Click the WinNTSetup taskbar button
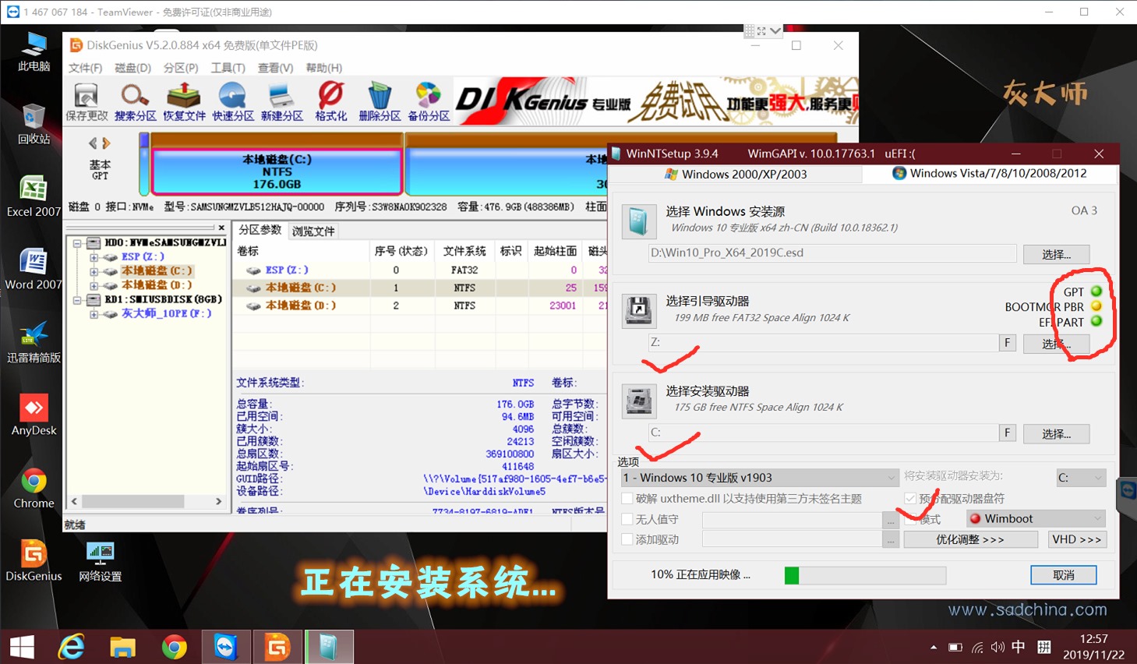The width and height of the screenshot is (1137, 664). (329, 647)
